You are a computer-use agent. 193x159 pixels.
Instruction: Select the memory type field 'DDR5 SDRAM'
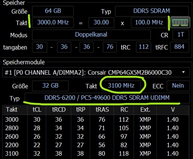[152, 11]
